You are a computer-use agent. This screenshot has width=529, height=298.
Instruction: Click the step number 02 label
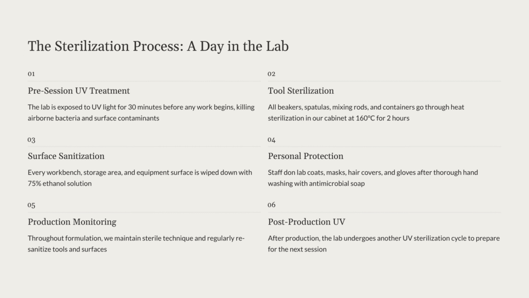pos(272,74)
